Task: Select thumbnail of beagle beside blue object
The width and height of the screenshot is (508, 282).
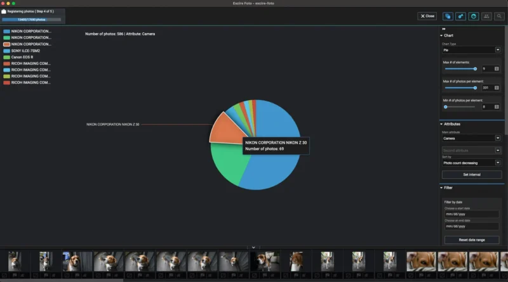Action: pyautogui.click(x=77, y=261)
